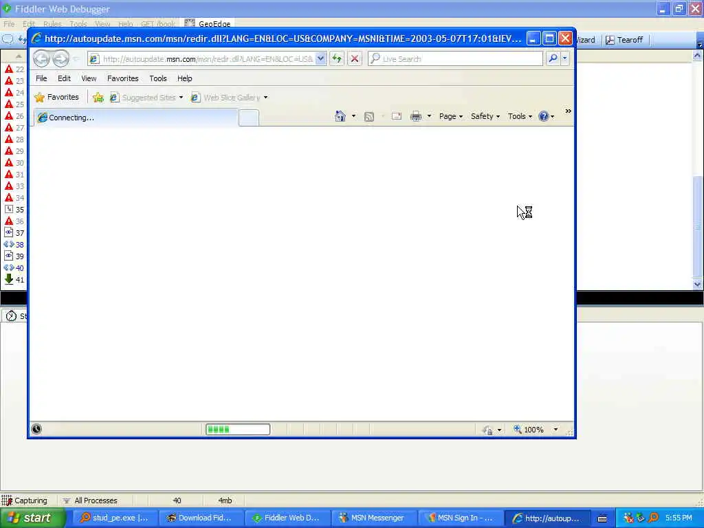704x528 pixels.
Task: Click into the IE address bar
Action: (207, 59)
